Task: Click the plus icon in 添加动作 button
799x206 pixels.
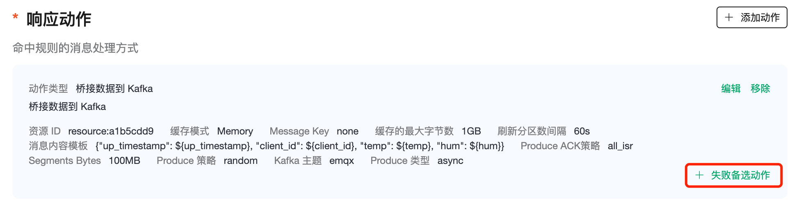Action: point(729,18)
